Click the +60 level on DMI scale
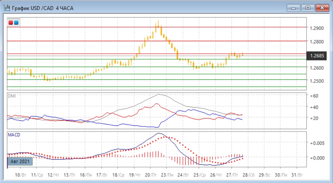This screenshot has width=333, height=183. coord(314,96)
